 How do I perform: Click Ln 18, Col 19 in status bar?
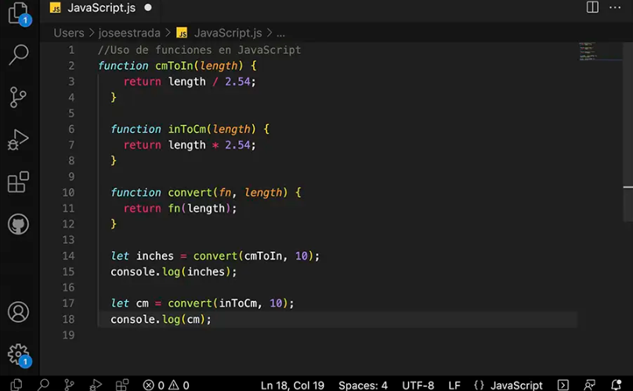[292, 386]
